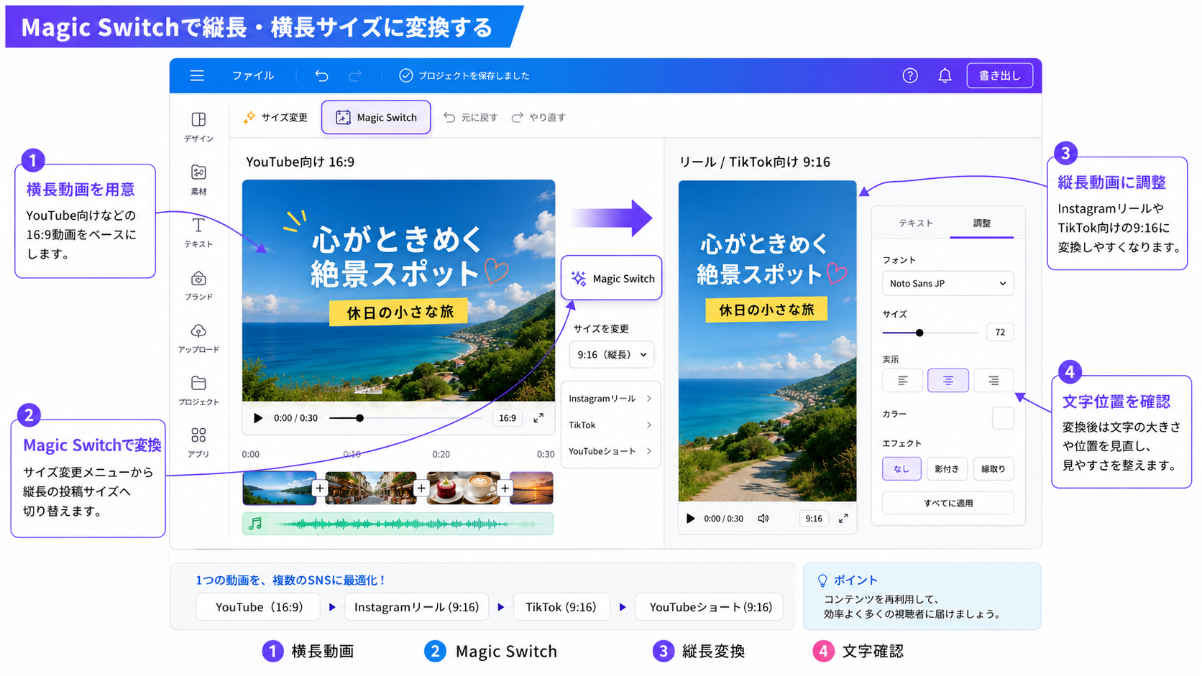Image resolution: width=1202 pixels, height=676 pixels.
Task: Expand the TikTok size option
Action: [x=610, y=425]
